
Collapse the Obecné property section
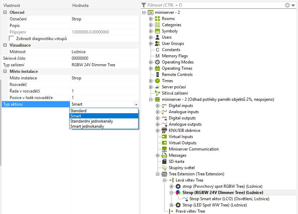click(5, 12)
